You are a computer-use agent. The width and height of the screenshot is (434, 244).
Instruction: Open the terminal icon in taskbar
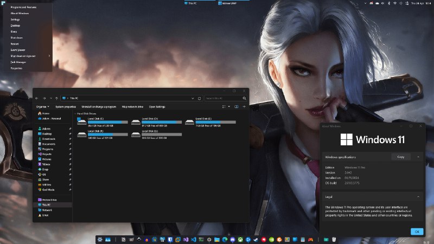[201, 240]
